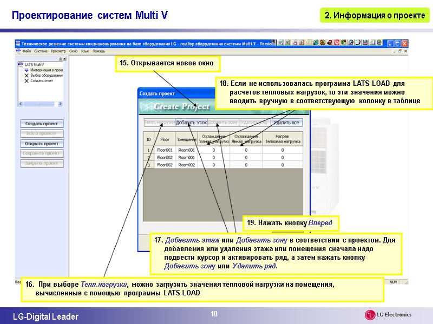
Task: Click the X icon beside Создать отчет
Action: tap(26, 80)
